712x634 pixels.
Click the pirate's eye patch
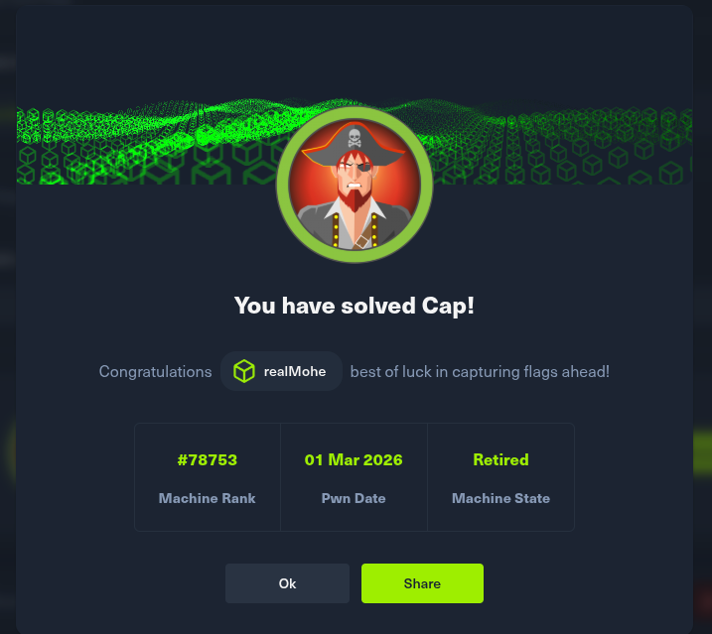pos(362,167)
